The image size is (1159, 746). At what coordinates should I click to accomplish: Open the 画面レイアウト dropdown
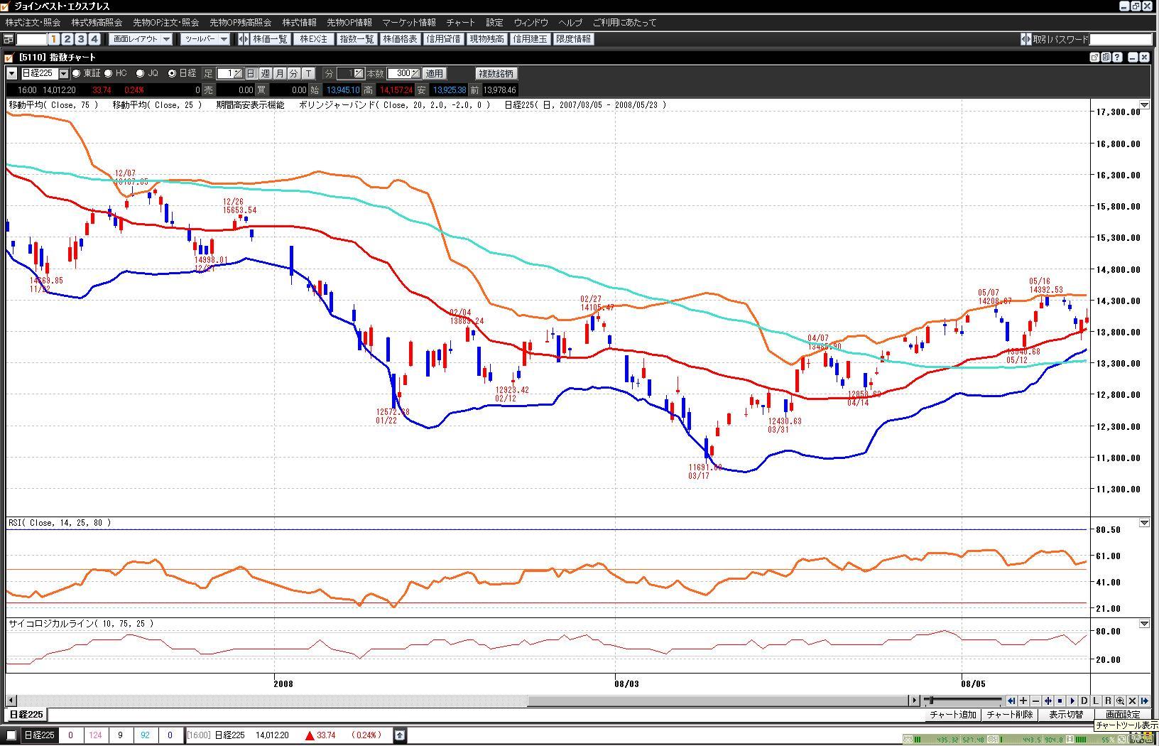(141, 39)
